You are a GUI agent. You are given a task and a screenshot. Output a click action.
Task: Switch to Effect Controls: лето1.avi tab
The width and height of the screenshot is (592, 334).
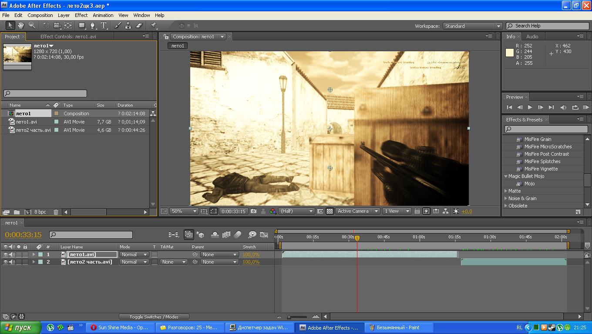(x=68, y=37)
